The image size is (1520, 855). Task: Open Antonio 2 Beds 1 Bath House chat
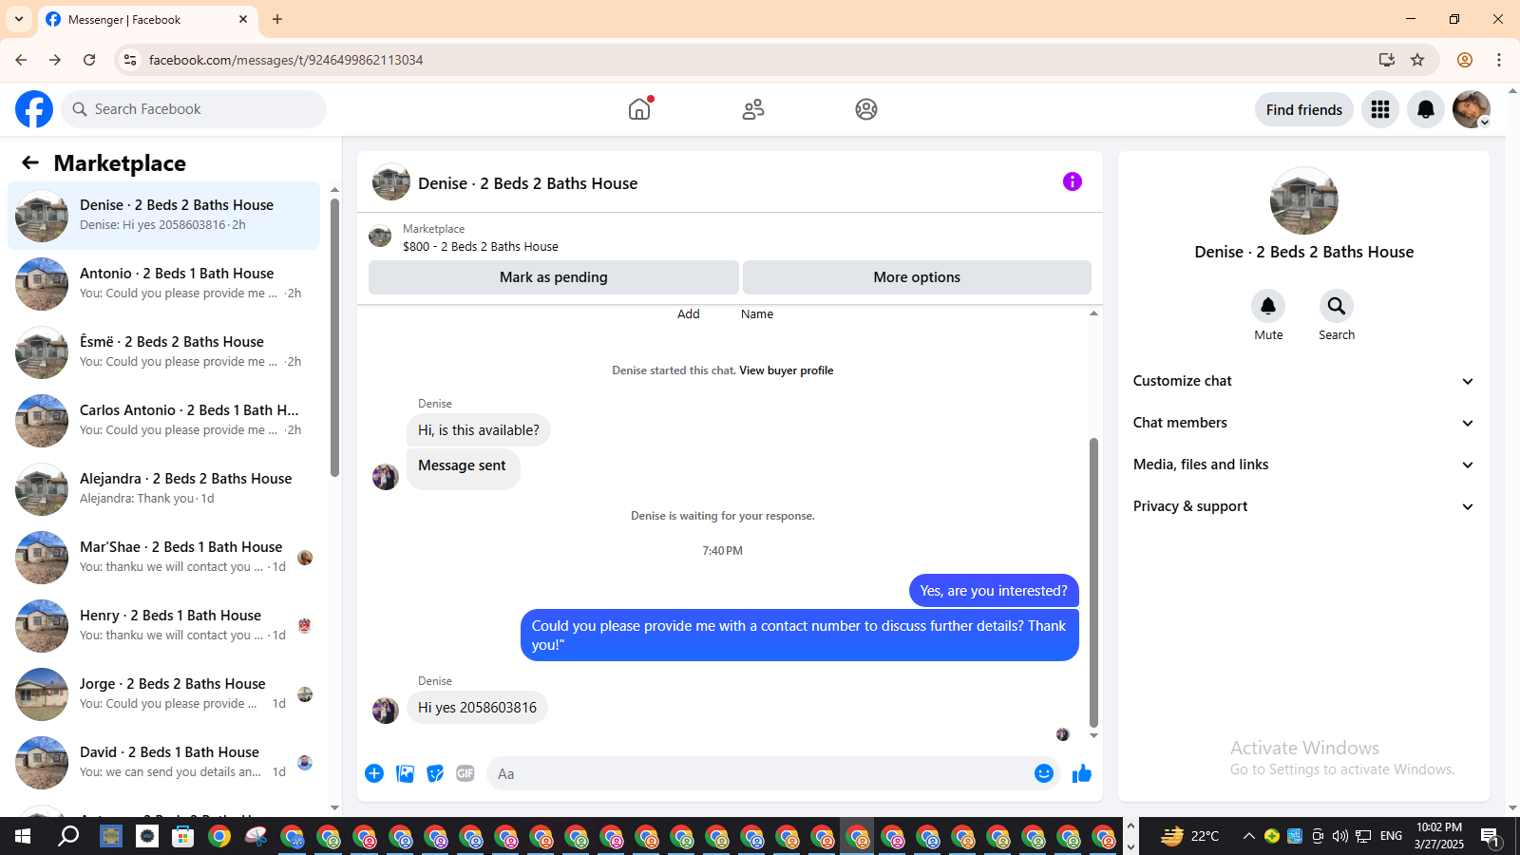[163, 284]
